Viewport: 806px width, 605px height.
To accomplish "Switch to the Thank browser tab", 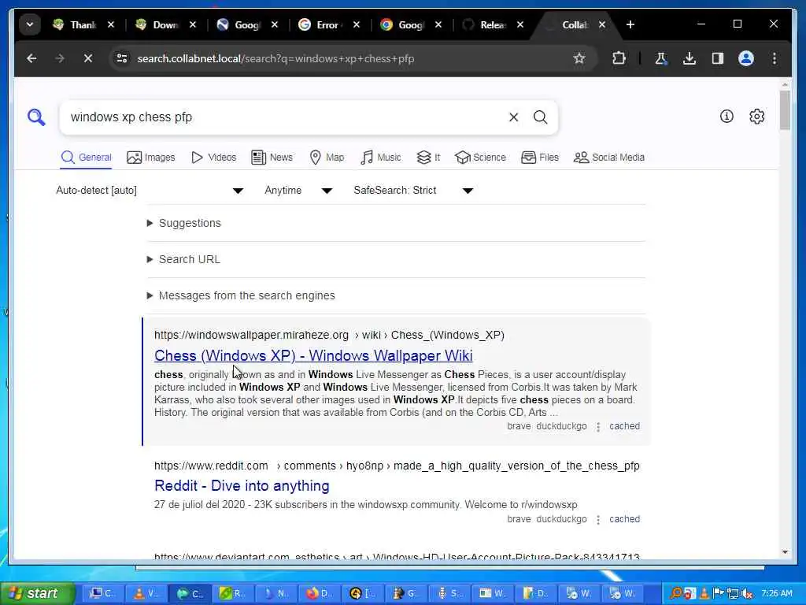I will [x=75, y=24].
